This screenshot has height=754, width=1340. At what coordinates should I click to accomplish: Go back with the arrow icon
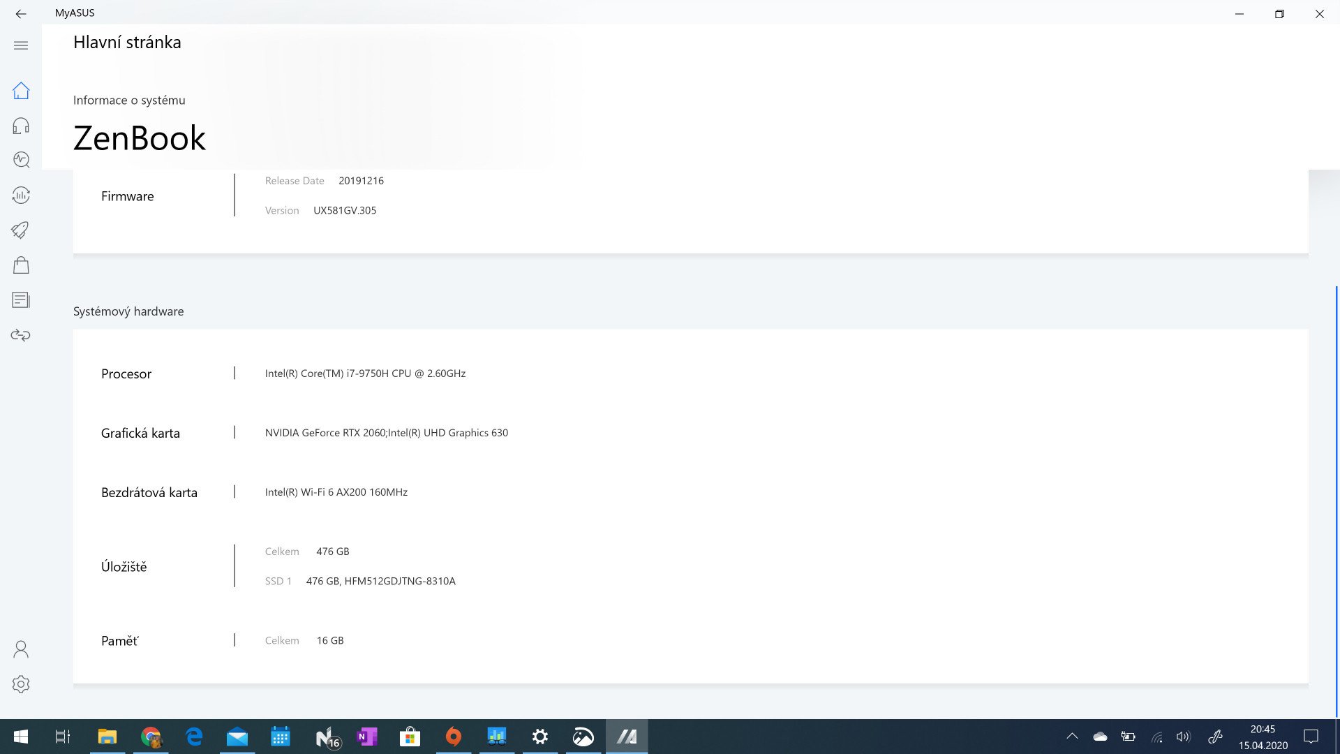[x=21, y=13]
